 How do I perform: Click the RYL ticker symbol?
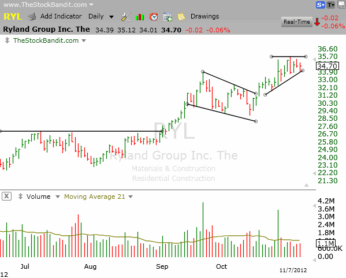click(13, 17)
